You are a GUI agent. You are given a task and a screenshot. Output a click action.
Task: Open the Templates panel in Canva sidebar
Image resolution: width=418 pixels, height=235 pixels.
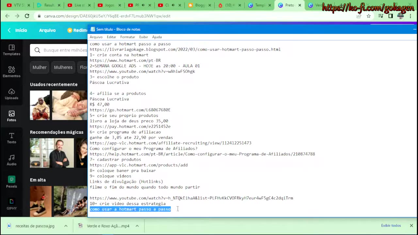(x=11, y=50)
